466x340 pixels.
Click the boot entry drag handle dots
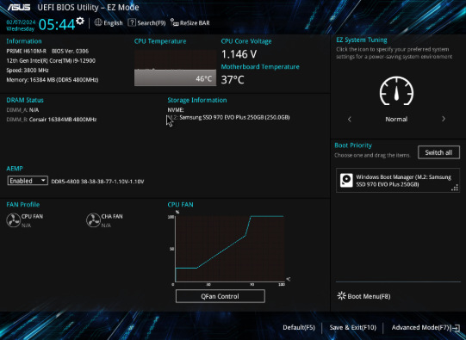[x=455, y=188]
